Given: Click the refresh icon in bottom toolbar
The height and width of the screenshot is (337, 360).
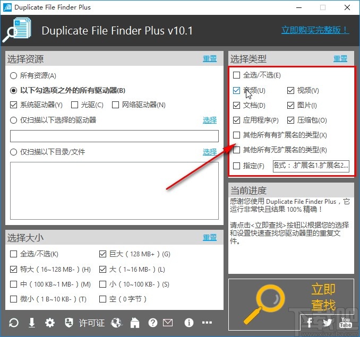Looking at the screenshot, I should click(x=14, y=323).
